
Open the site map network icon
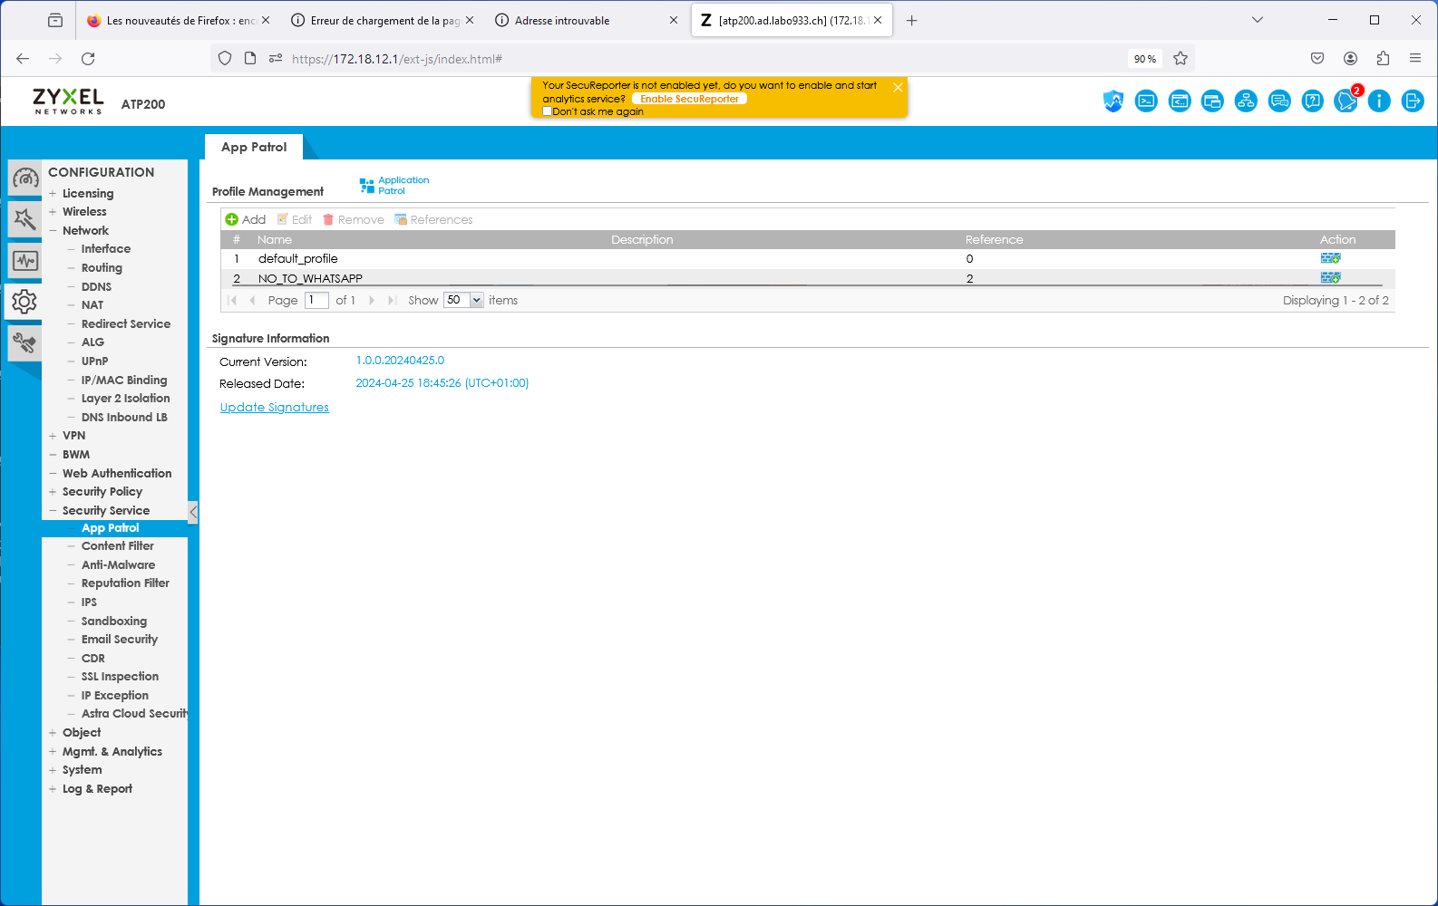(x=1247, y=101)
